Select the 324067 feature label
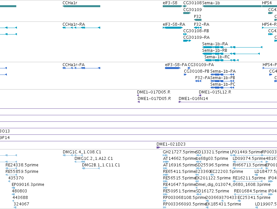The height and width of the screenshot is (209, 277). tap(21, 204)
